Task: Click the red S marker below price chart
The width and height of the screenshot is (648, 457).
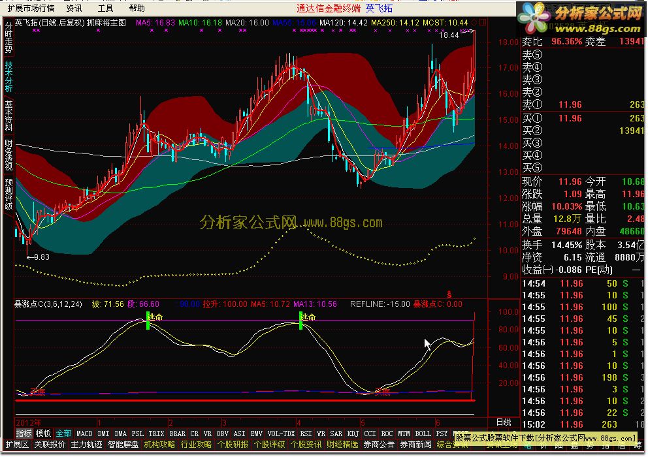Action: 449,294
